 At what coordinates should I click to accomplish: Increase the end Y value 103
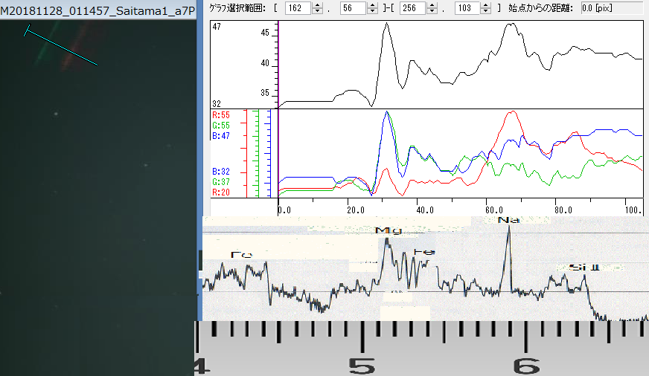pyautogui.click(x=486, y=5)
